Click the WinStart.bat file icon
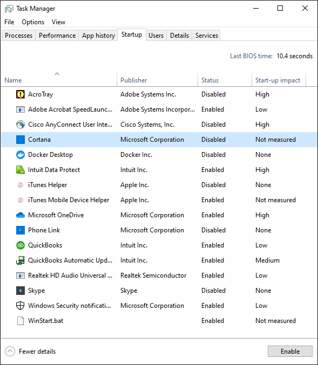318x365 pixels. [21, 321]
